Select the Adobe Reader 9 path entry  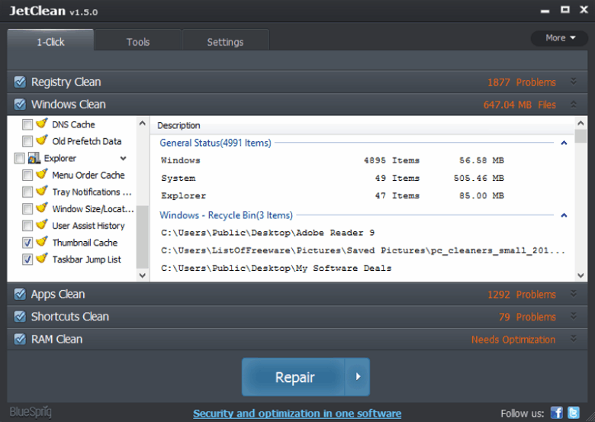click(x=268, y=233)
